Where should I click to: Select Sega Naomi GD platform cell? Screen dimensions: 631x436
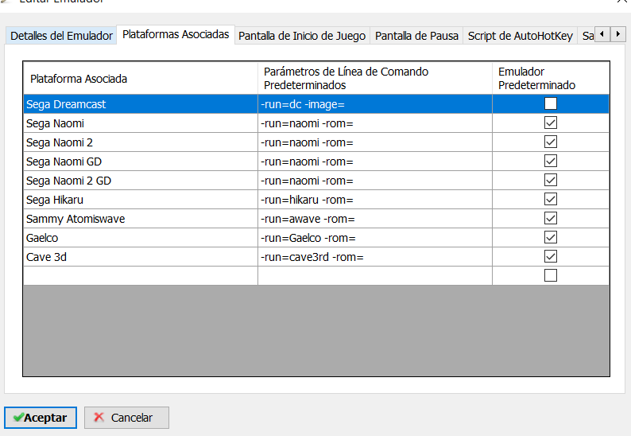tap(141, 162)
